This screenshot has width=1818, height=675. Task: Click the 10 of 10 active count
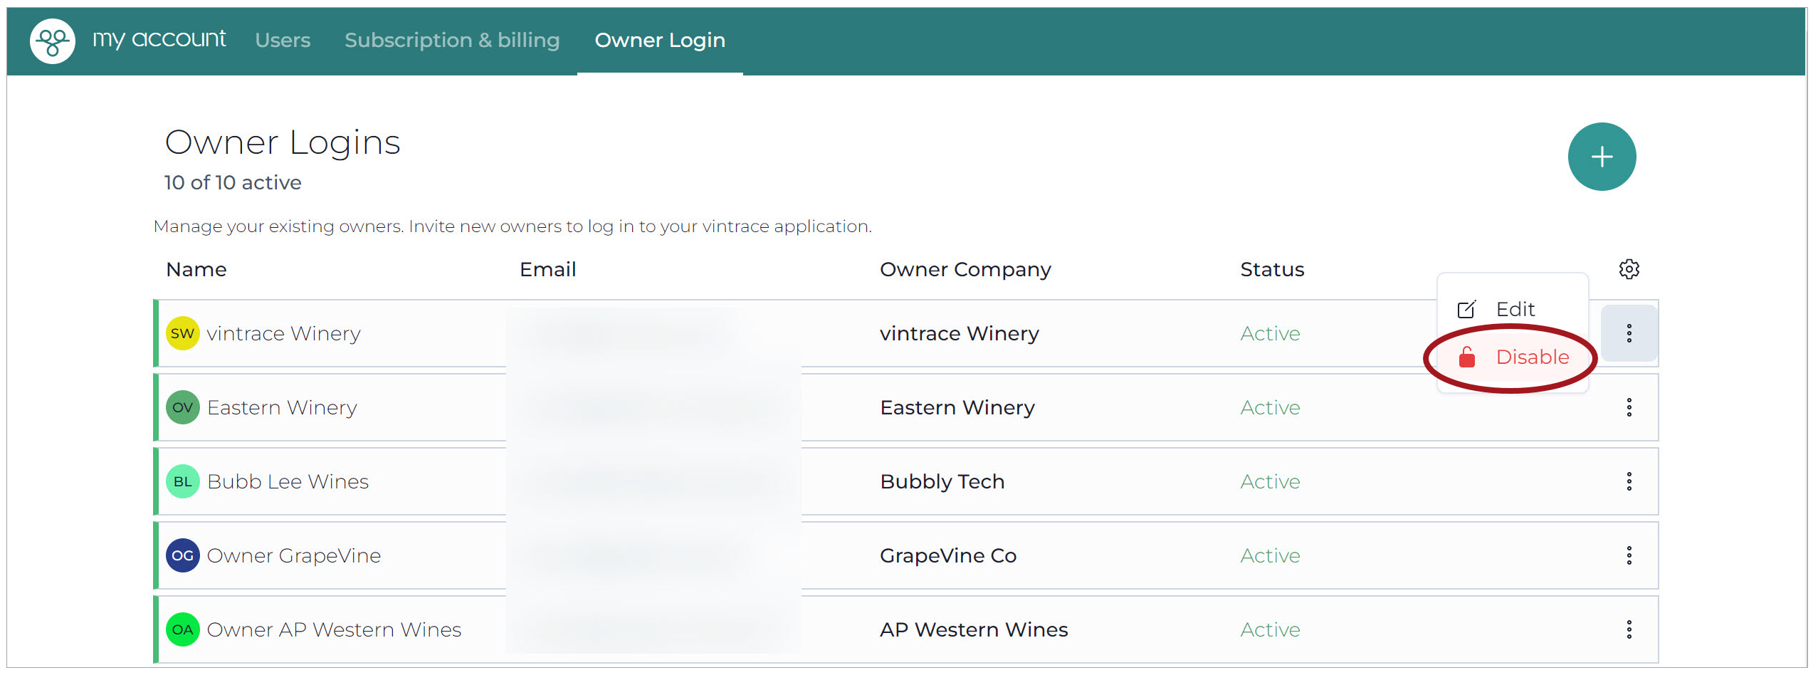pyautogui.click(x=233, y=183)
